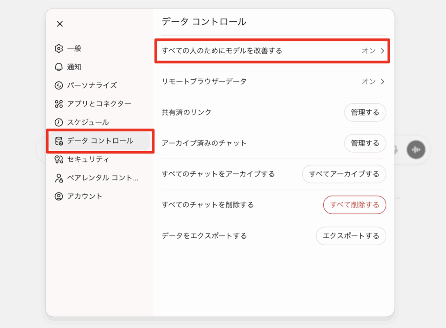
Task: Click 管理する for アーカイブ済みのチャット
Action: coord(365,143)
